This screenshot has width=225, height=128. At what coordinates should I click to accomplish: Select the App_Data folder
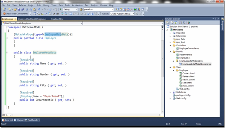pyautogui.click(x=180, y=39)
